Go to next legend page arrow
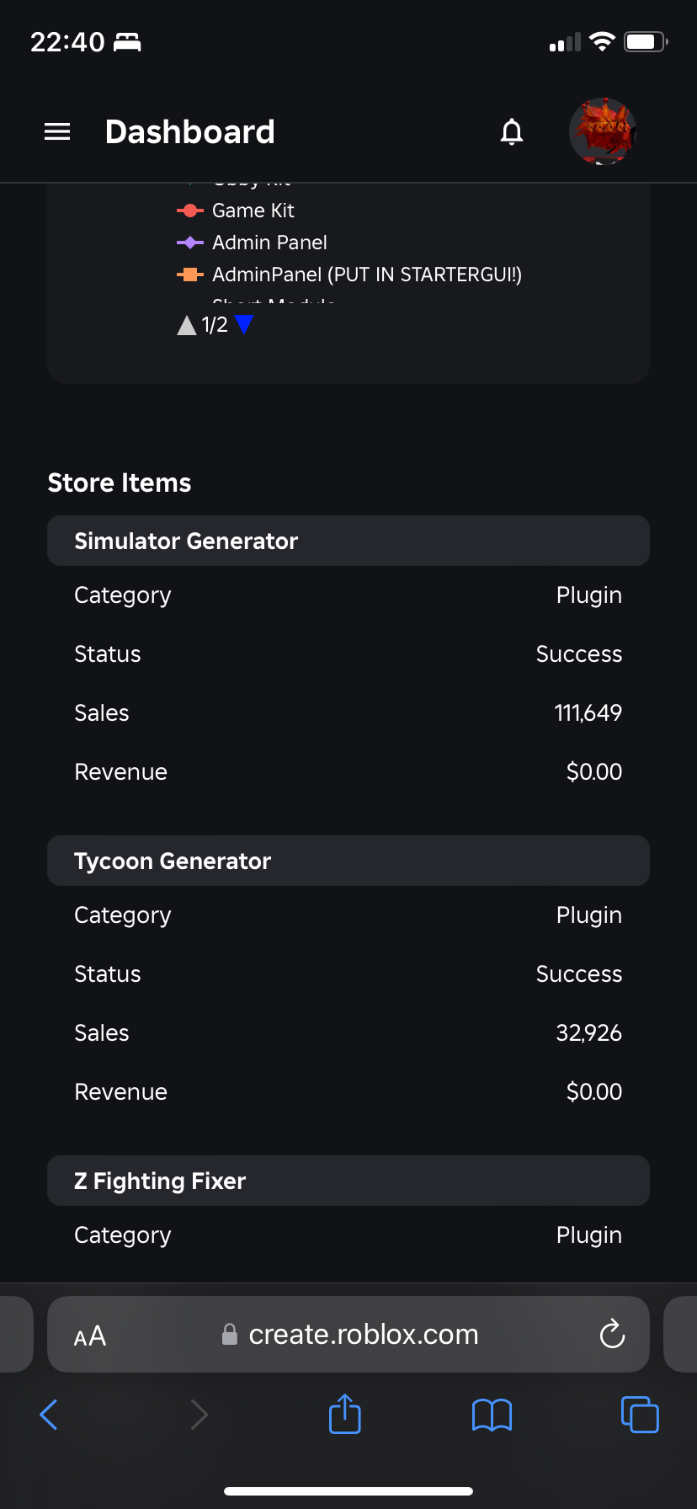Image resolution: width=697 pixels, height=1509 pixels. (x=244, y=324)
